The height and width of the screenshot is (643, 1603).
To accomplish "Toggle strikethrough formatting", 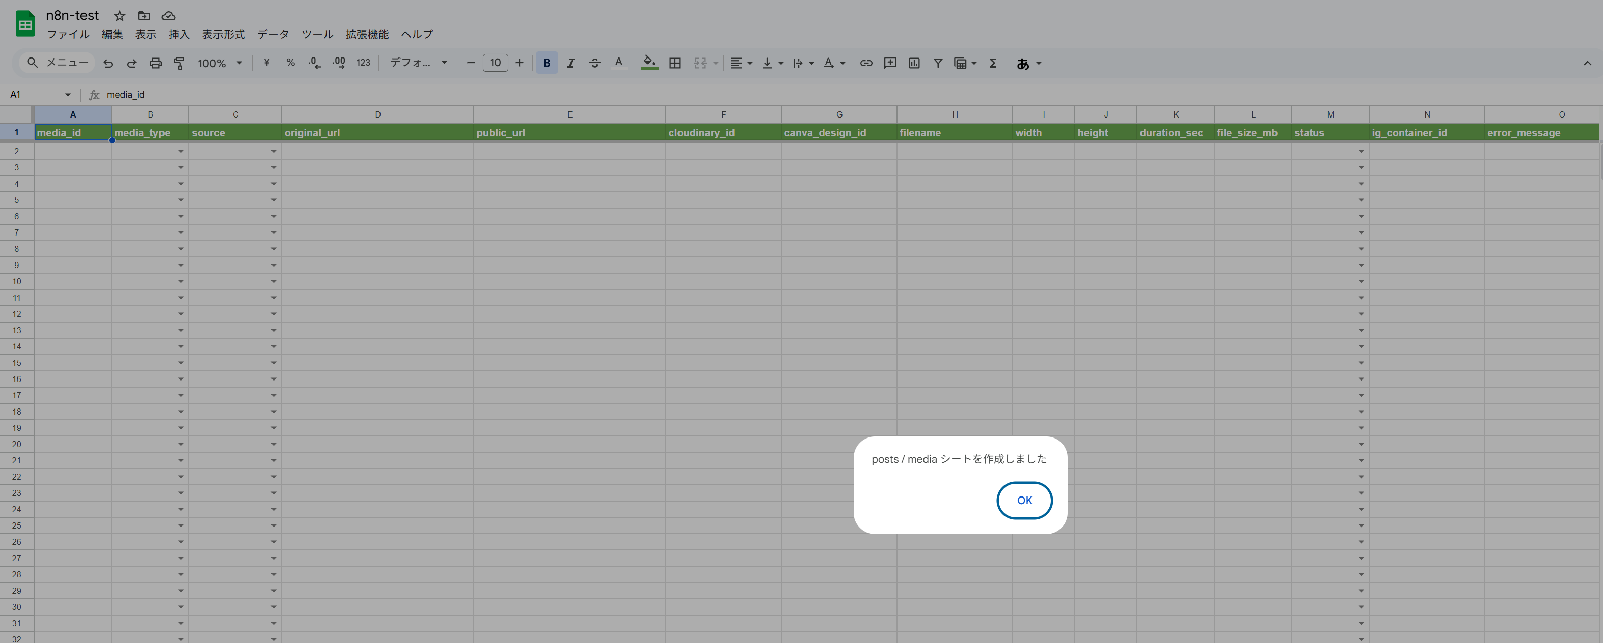I will coord(594,64).
